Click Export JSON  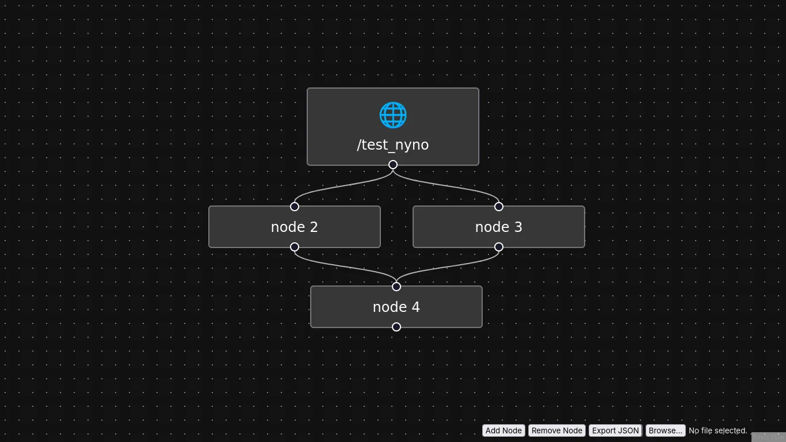pyautogui.click(x=615, y=430)
